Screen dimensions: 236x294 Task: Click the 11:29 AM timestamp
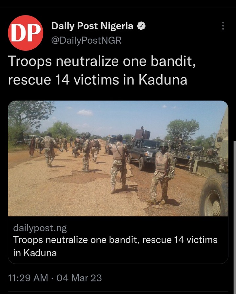[28, 278]
